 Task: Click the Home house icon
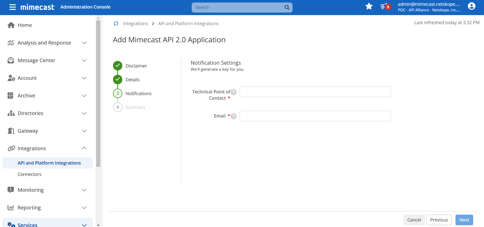11,25
